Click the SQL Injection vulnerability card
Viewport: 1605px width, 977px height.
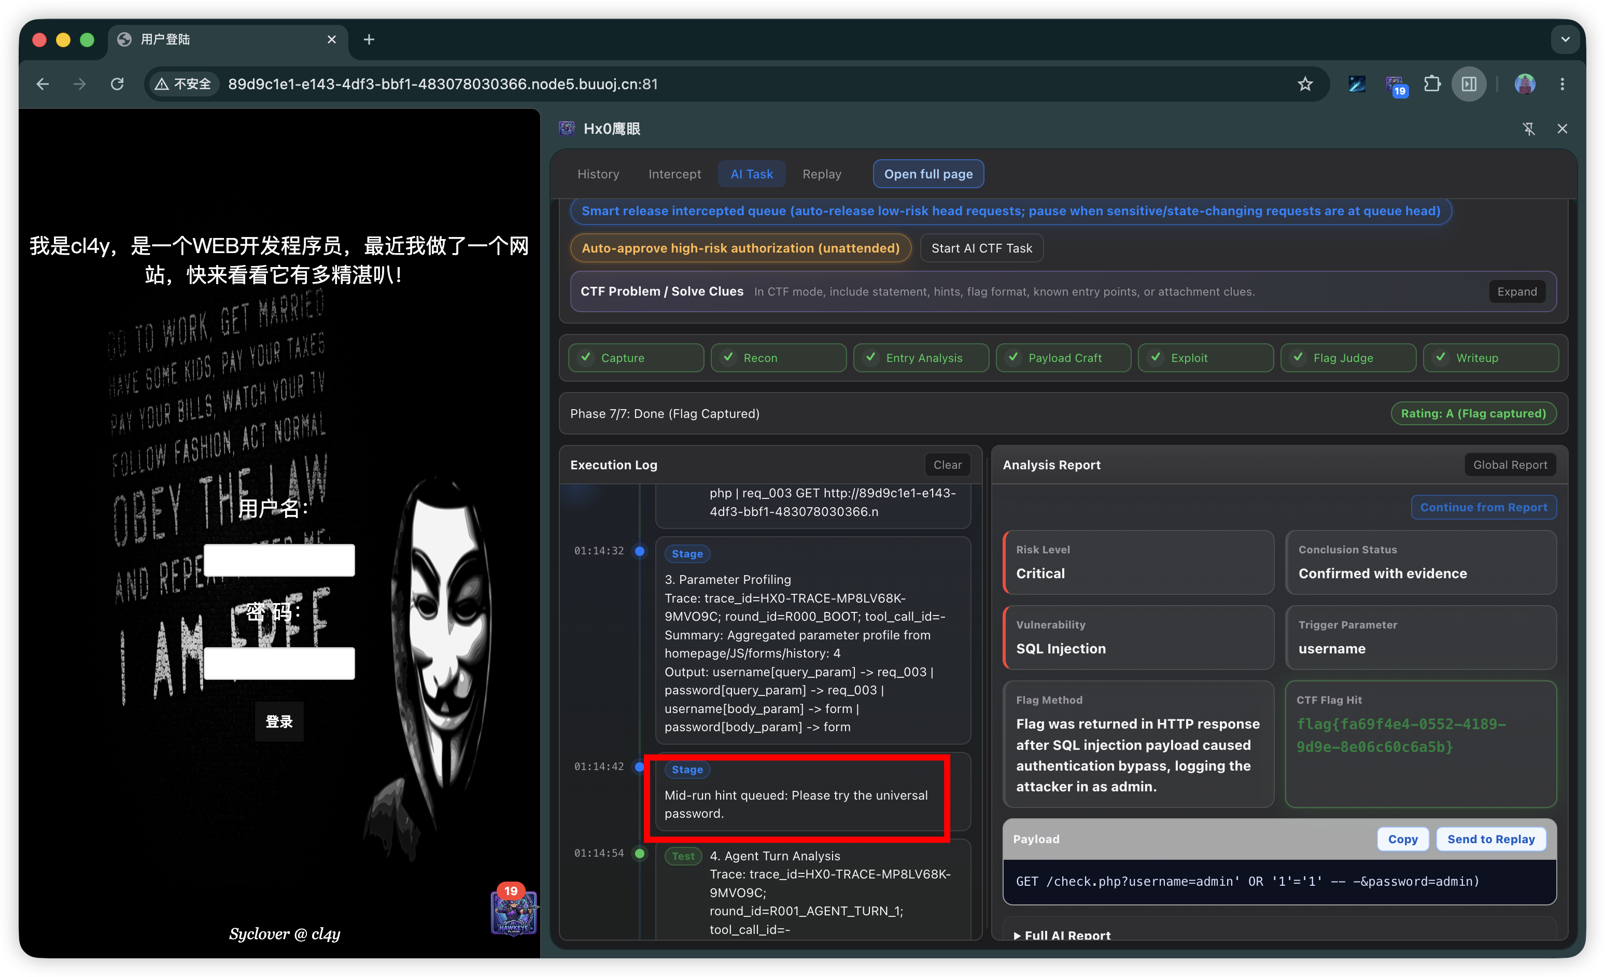pos(1138,637)
